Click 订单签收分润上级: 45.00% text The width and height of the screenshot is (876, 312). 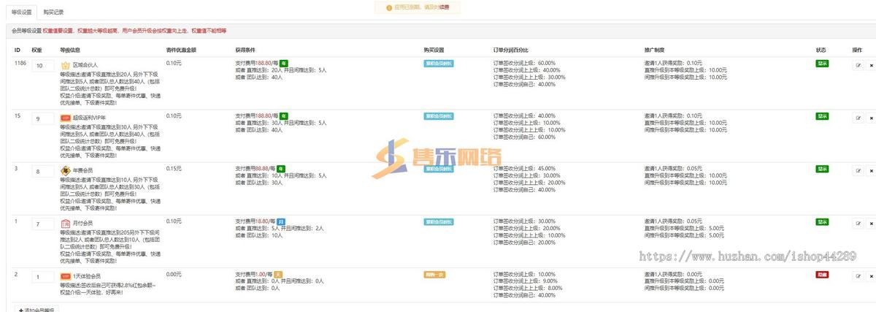click(524, 168)
